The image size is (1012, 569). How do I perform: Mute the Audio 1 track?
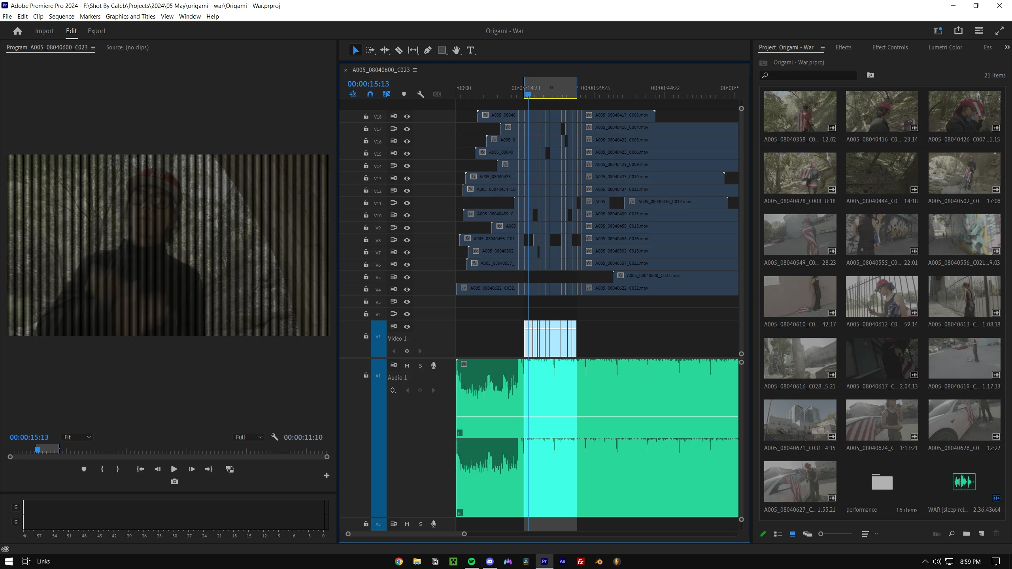[x=407, y=366]
